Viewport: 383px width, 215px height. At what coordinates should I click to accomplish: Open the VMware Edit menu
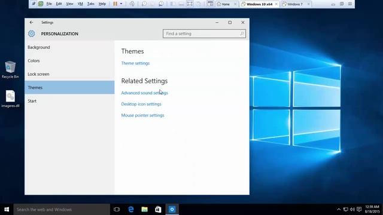[59, 4]
